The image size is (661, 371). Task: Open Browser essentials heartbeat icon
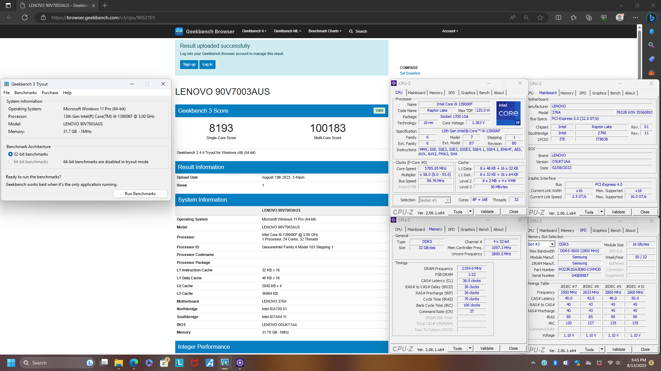point(604,18)
